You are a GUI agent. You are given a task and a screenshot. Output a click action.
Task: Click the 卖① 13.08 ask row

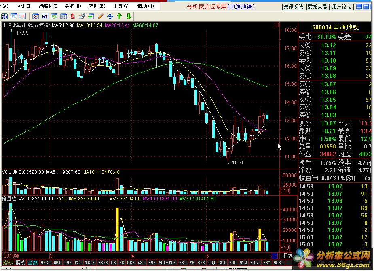(x=335, y=76)
